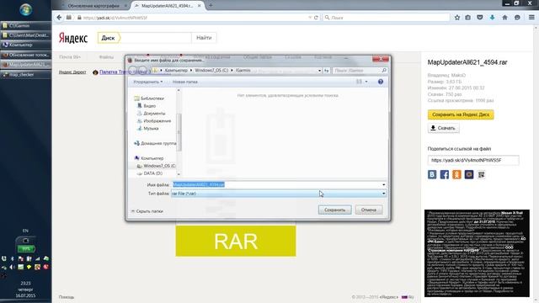
Task: Select Библиотеки in the navigation tree
Action: pos(149,98)
